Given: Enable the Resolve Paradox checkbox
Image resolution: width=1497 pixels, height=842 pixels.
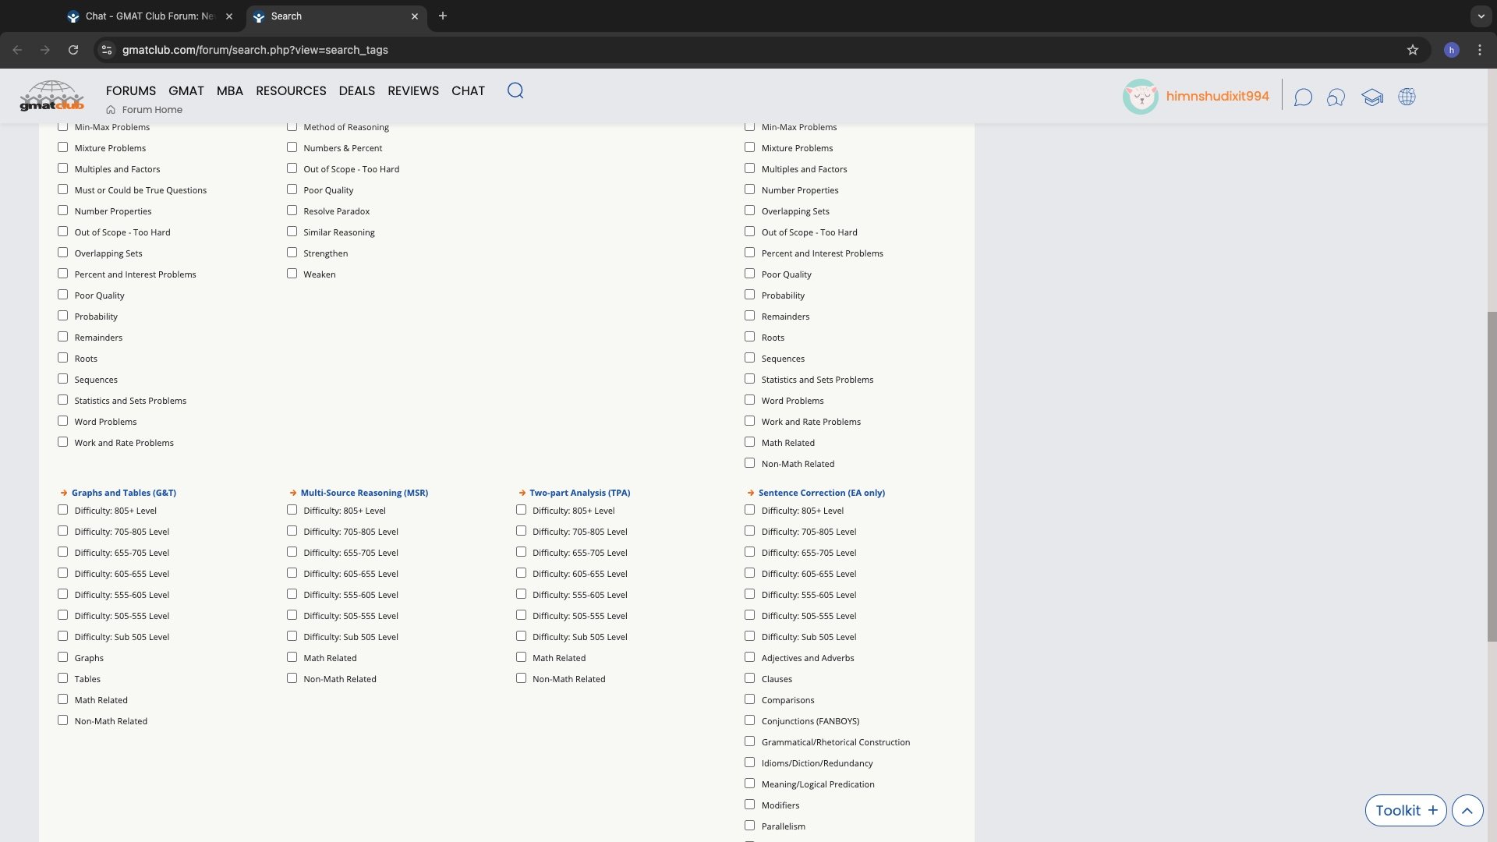Looking at the screenshot, I should point(292,210).
